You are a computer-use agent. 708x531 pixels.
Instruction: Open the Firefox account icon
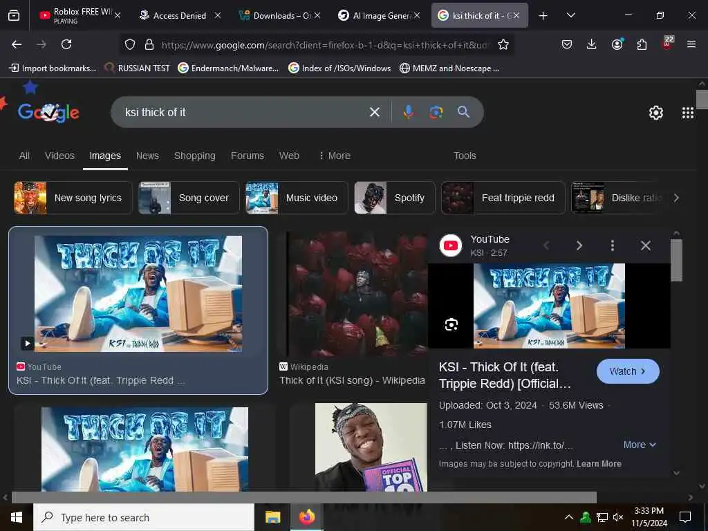pyautogui.click(x=617, y=44)
